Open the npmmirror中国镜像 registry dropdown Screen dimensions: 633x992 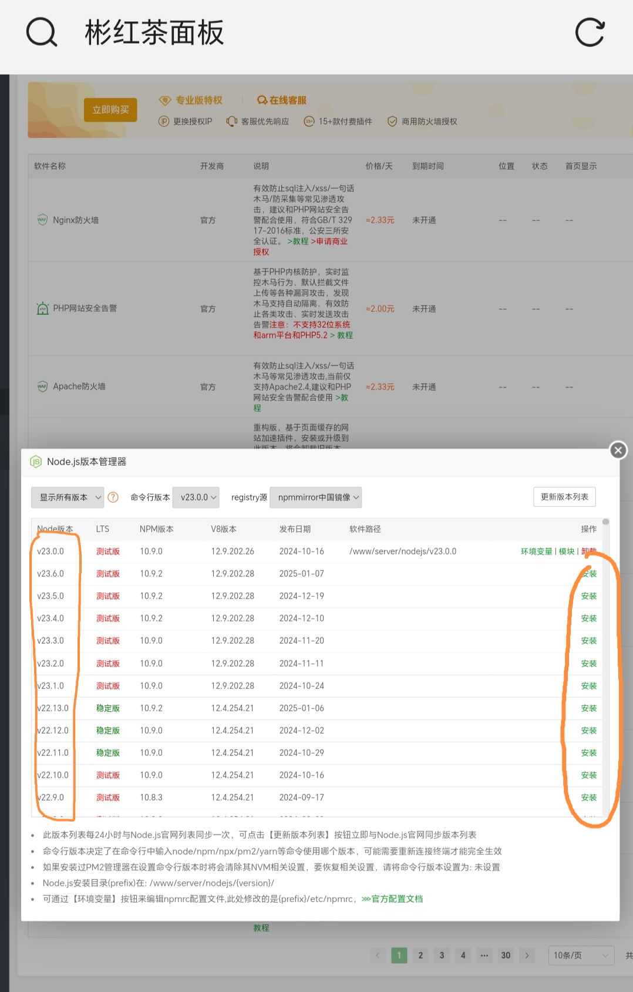click(x=315, y=497)
